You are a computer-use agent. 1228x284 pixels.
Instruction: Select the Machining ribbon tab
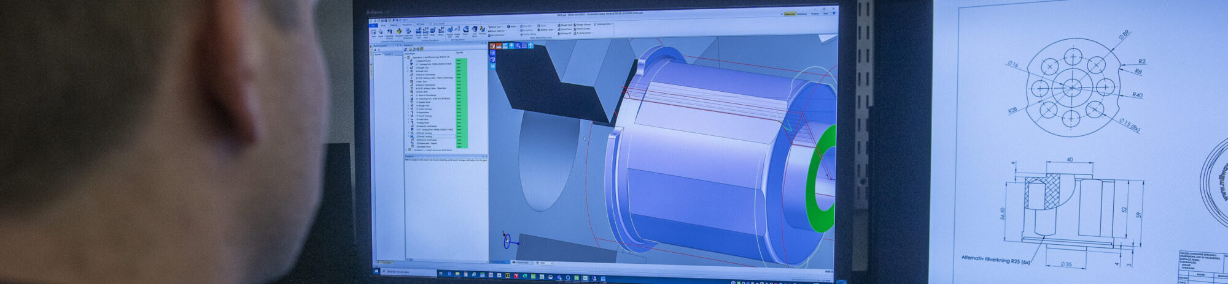point(407,24)
